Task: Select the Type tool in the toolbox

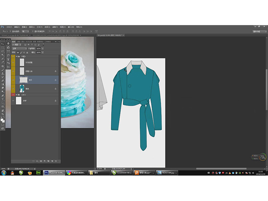Action: pos(3,99)
